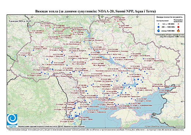
Task: Click the date stamp 5 жовтня 2021
Action: (x=20, y=21)
